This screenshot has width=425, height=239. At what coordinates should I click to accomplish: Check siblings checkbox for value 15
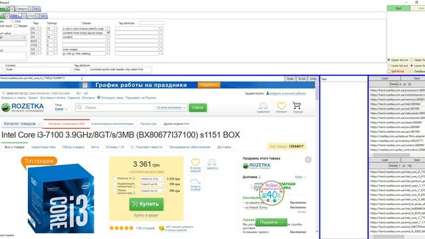coord(56,28)
